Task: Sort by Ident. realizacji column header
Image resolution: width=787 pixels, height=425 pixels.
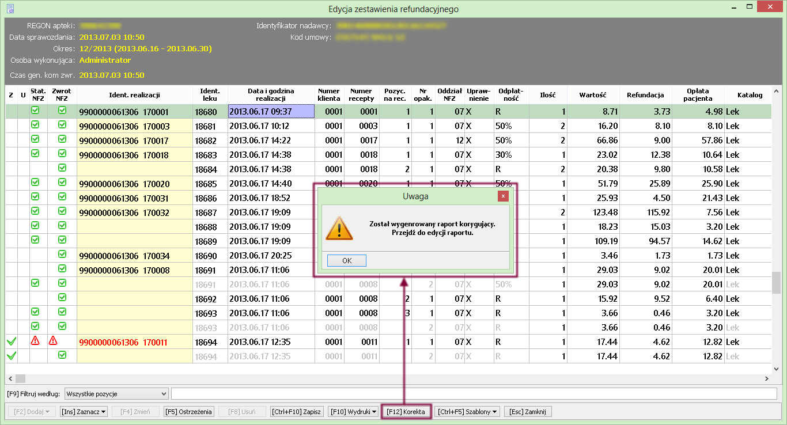Action: (x=134, y=95)
